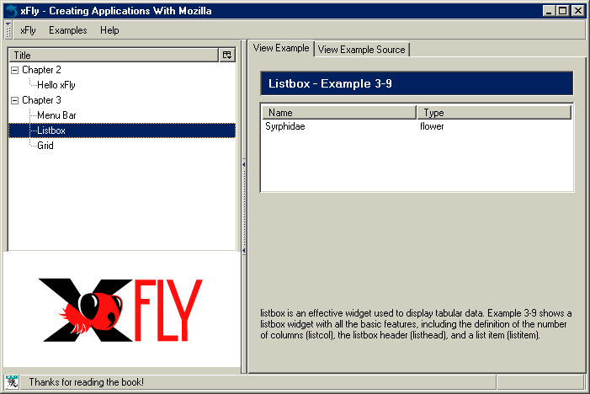The height and width of the screenshot is (394, 590).
Task: Open the Grid example in tree
Action: coord(45,146)
